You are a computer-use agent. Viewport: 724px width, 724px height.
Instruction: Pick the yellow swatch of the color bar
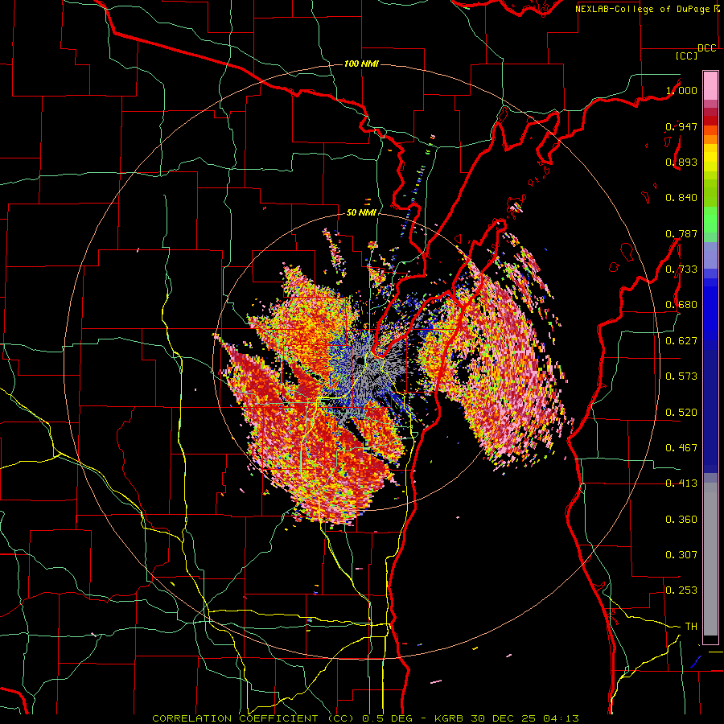[x=710, y=158]
